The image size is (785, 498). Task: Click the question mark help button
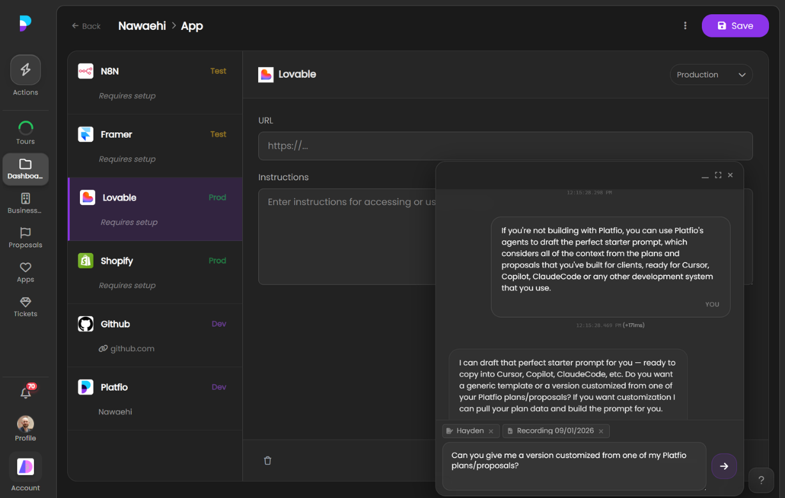(761, 480)
